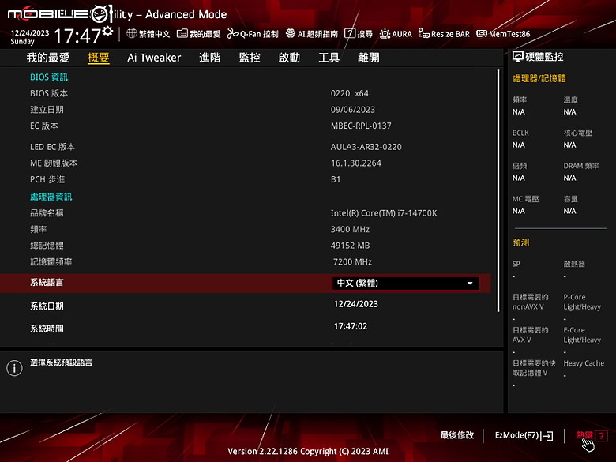Click the globe language icon
616x462 pixels.
[132, 33]
